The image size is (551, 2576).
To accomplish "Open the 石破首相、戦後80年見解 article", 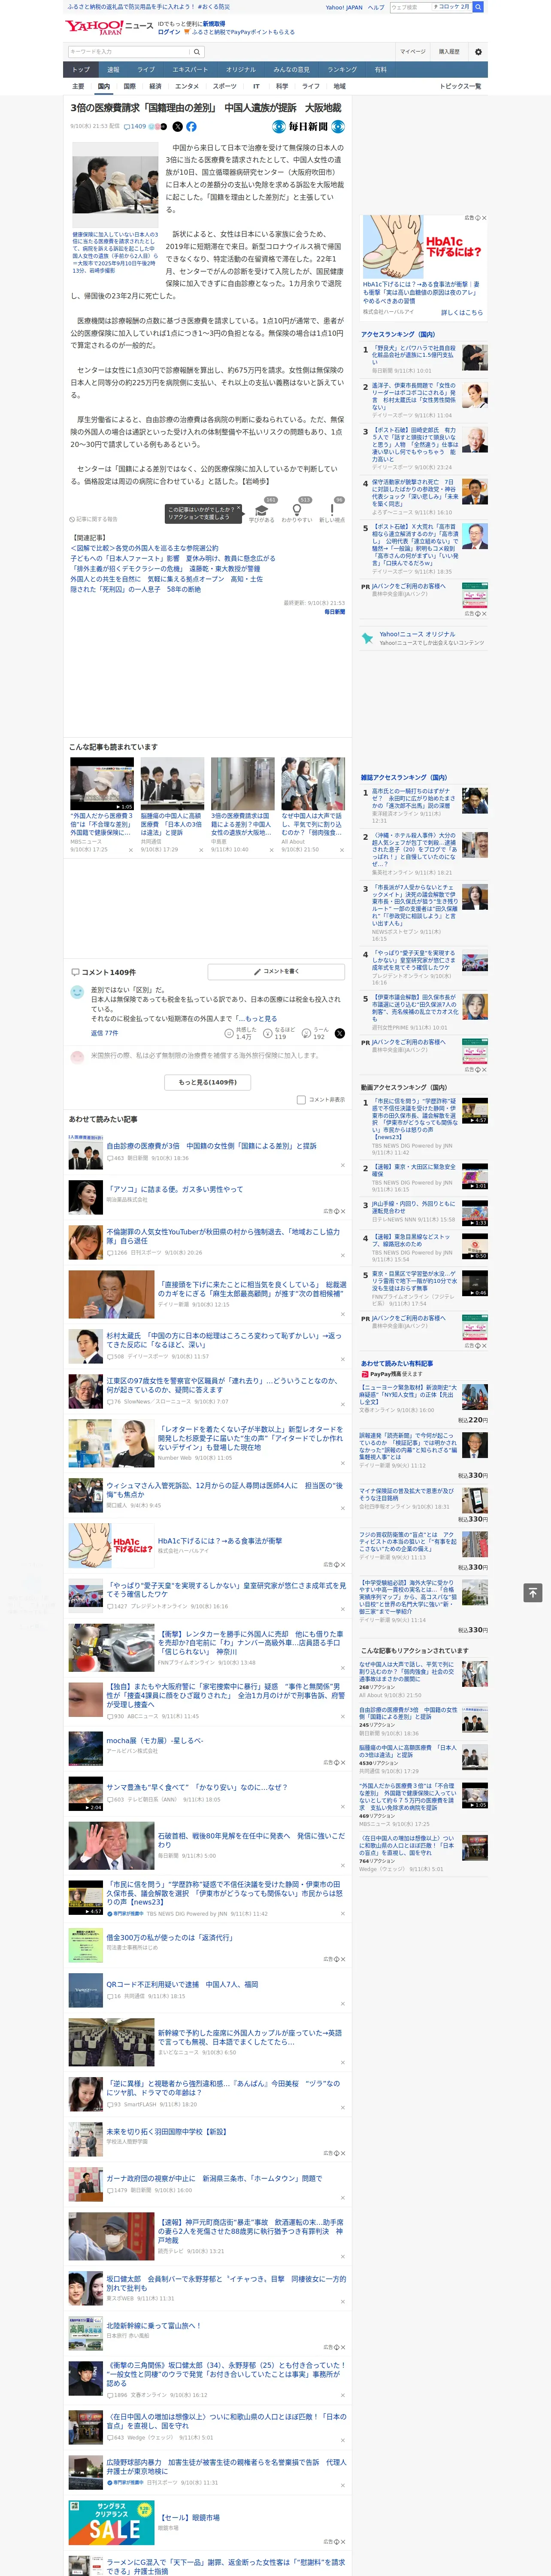I will coord(251,1840).
